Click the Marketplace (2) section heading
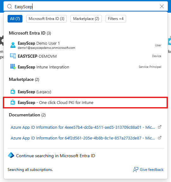171x182 pixels. (24, 80)
